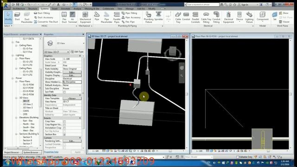The image size is (297, 167).
Task: Open the Architecture ribbon tab
Action: coord(19,9)
